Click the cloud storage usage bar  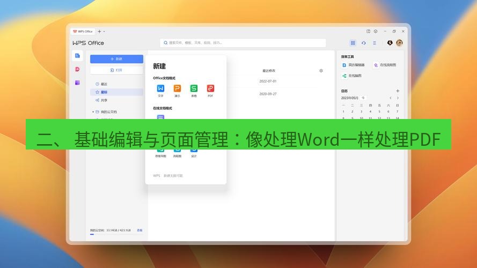[116, 234]
